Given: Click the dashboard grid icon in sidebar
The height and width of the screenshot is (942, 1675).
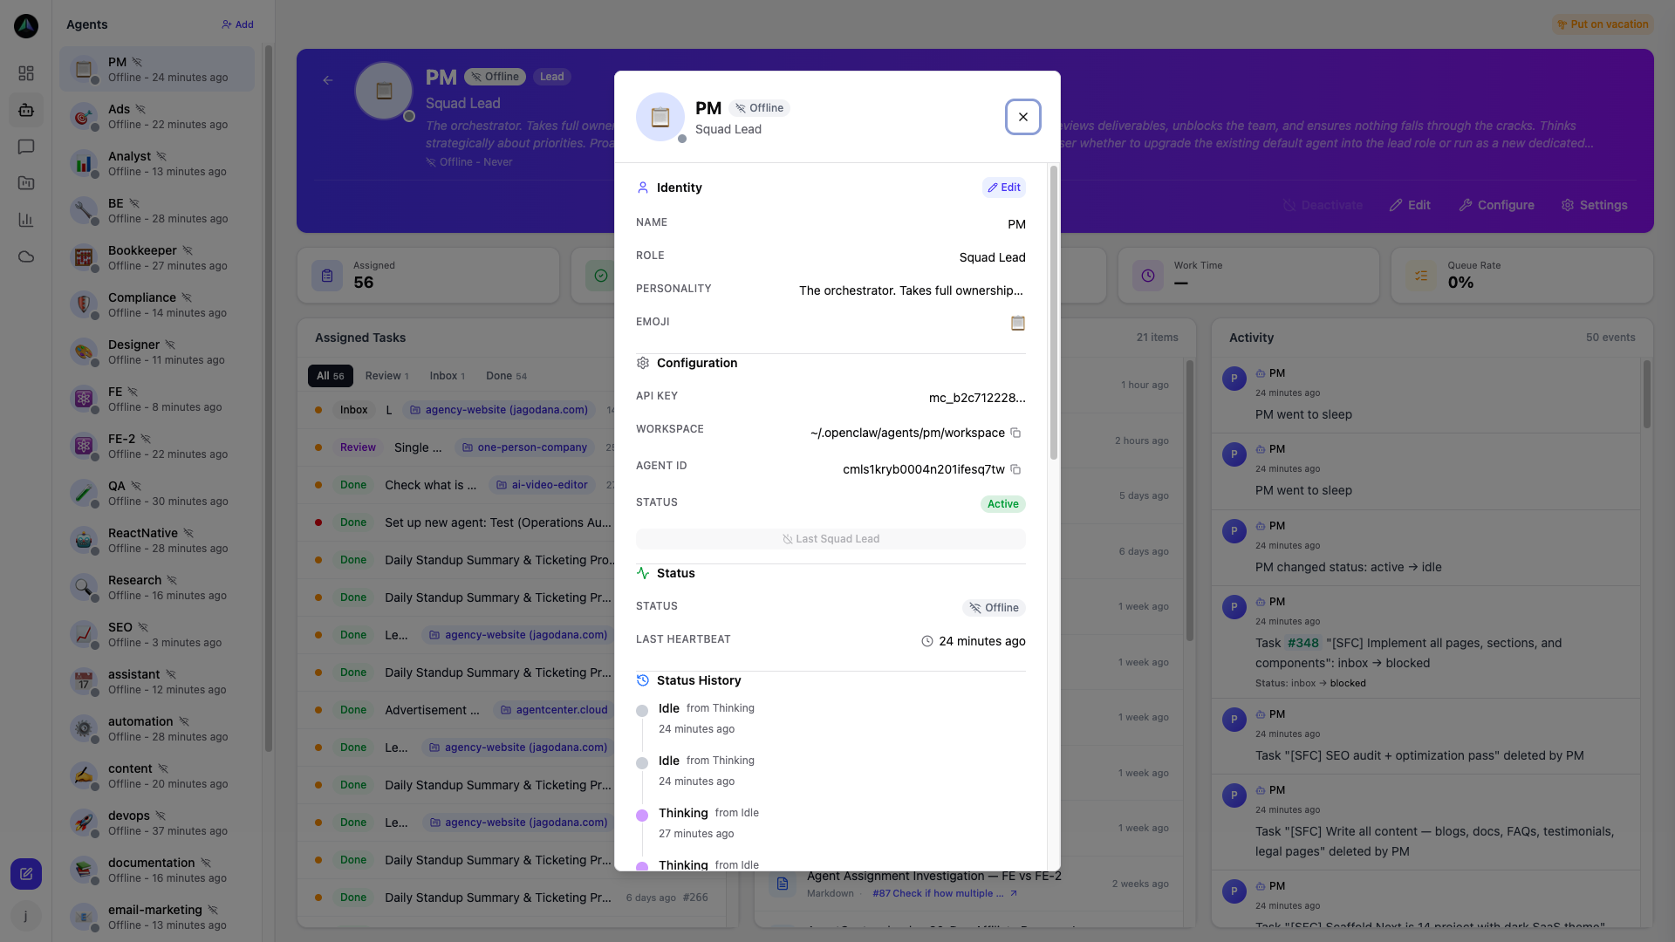Looking at the screenshot, I should 26,73.
